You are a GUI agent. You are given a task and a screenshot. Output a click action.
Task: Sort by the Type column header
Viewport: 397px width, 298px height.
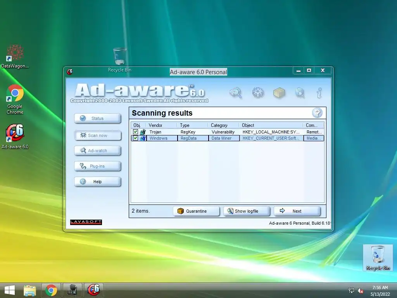tap(193, 125)
